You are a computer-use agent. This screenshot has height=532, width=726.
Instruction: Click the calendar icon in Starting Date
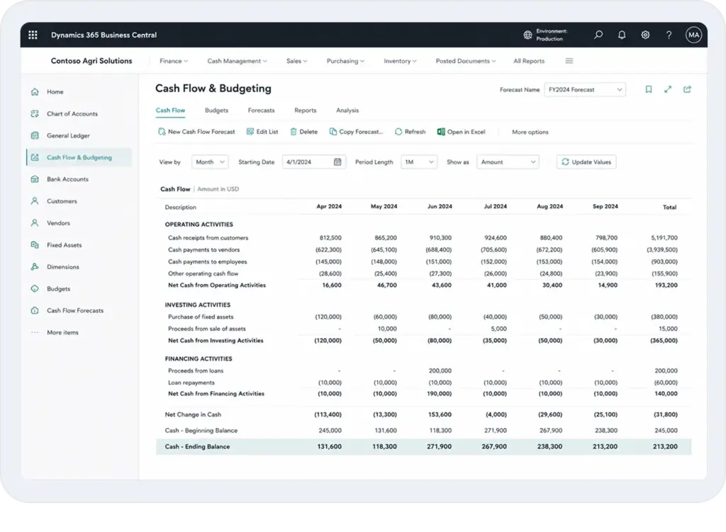[337, 162]
